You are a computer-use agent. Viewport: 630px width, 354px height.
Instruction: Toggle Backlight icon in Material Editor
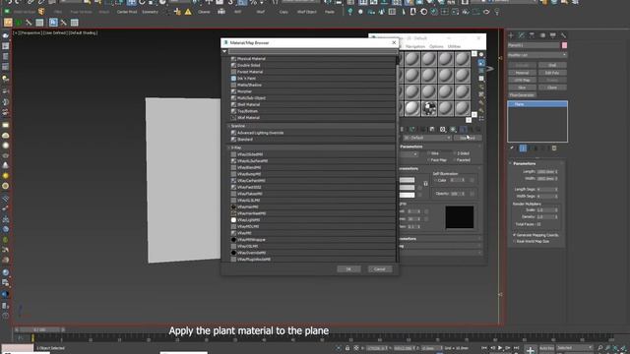[481, 63]
